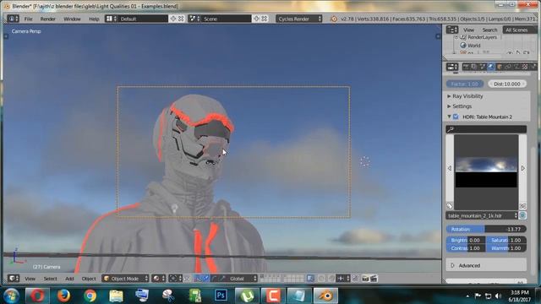Click the Rotation slider

coord(486,229)
